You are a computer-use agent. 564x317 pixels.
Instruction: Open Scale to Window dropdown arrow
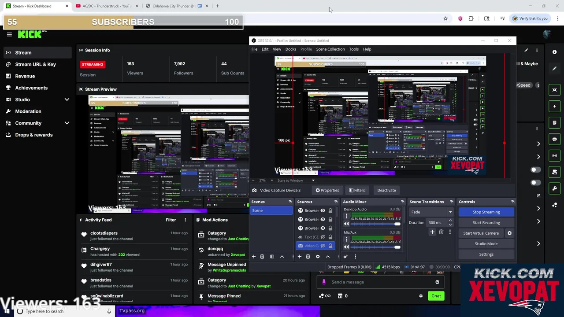coord(313,181)
